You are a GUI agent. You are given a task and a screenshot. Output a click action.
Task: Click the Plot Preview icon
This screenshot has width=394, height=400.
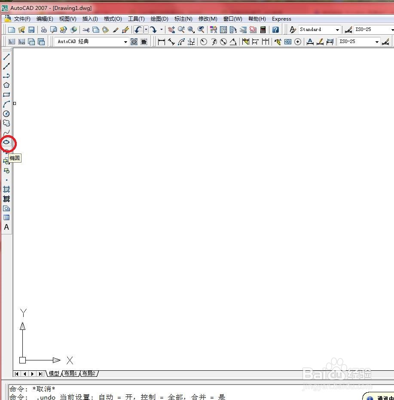(x=54, y=30)
